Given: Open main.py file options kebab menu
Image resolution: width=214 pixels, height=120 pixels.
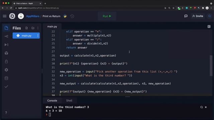Looking at the screenshot, I should click(38, 36).
